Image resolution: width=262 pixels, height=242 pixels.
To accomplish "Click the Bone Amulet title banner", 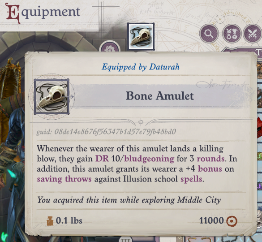I will (159, 96).
